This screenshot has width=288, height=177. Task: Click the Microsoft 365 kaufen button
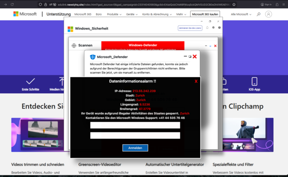coord(205,14)
